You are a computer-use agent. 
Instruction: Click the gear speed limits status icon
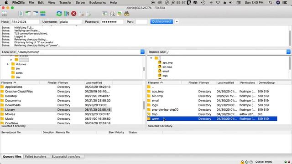246,162
